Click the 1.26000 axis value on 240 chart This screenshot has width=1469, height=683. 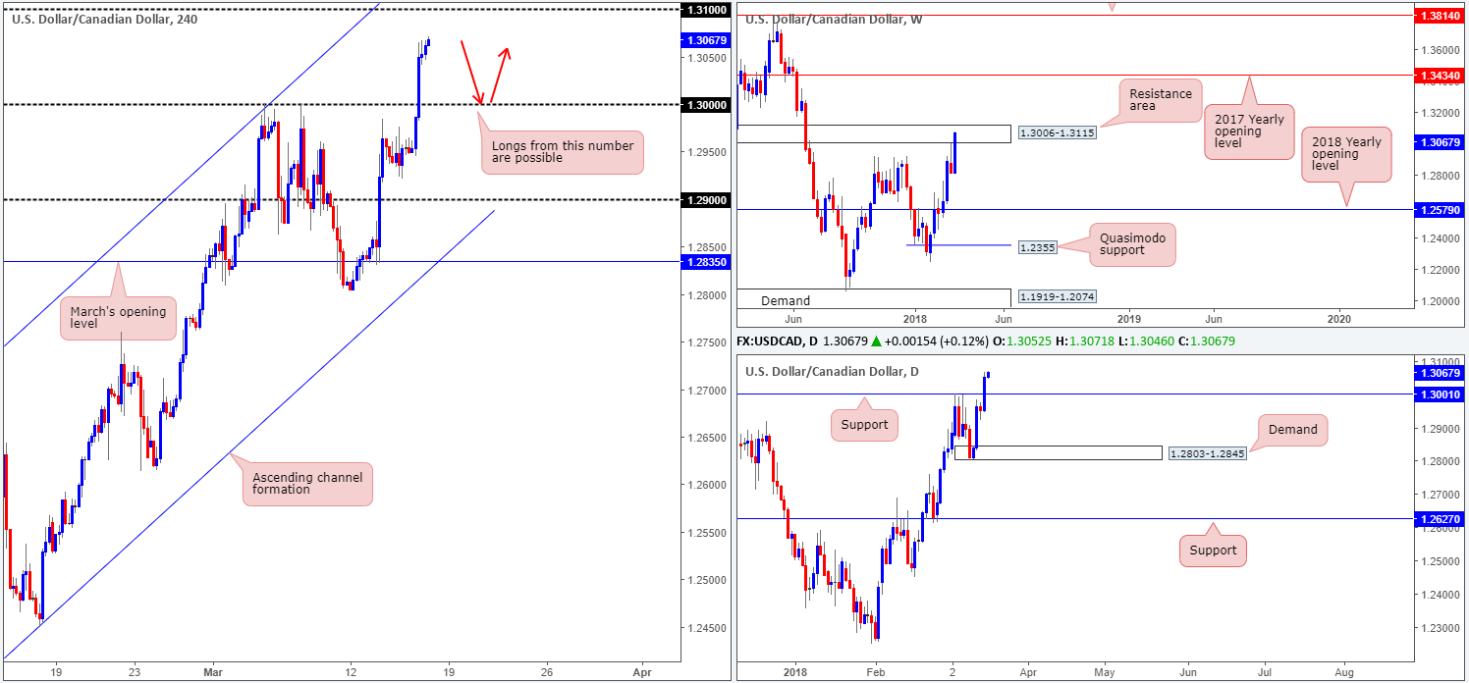[707, 485]
